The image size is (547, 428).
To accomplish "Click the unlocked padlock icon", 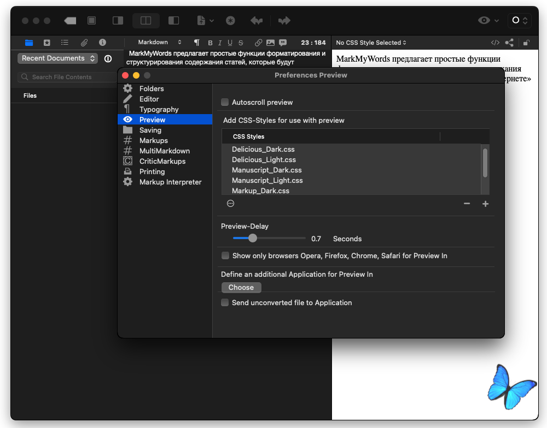I will click(x=526, y=43).
